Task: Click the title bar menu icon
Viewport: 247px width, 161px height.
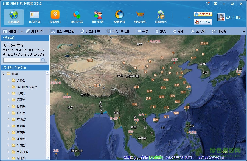Action: (x=215, y=4)
